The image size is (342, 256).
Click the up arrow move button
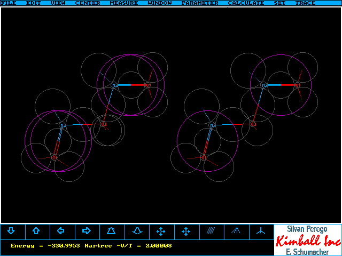click(36, 231)
